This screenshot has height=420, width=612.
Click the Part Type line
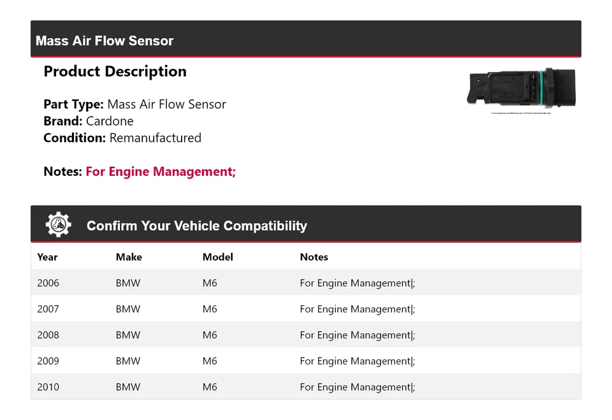pyautogui.click(x=135, y=105)
